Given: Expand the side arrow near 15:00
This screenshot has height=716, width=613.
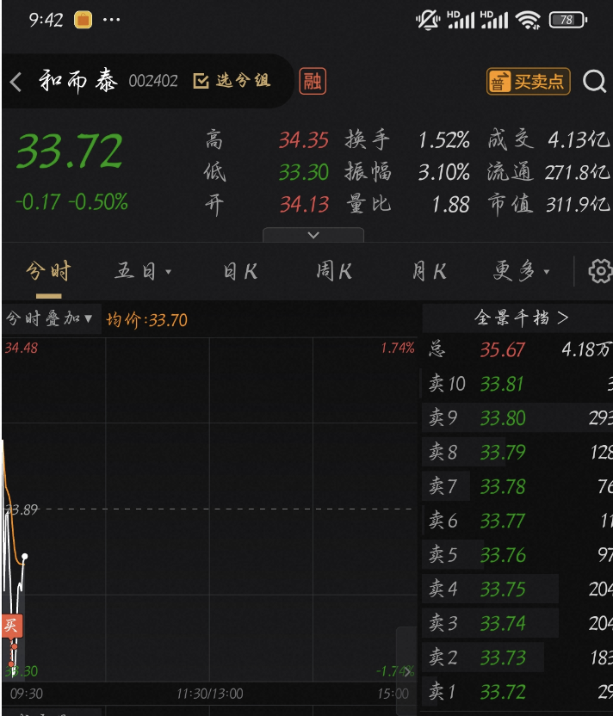Looking at the screenshot, I should pos(406,671).
